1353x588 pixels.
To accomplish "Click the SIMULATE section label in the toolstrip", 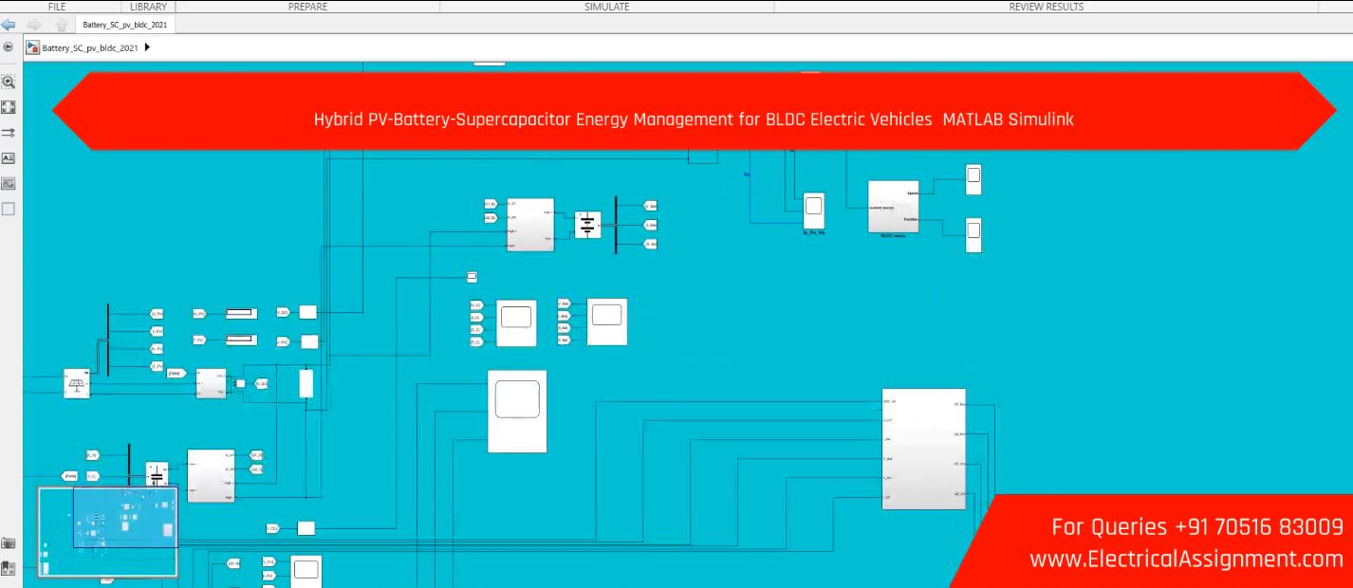I will (x=606, y=7).
